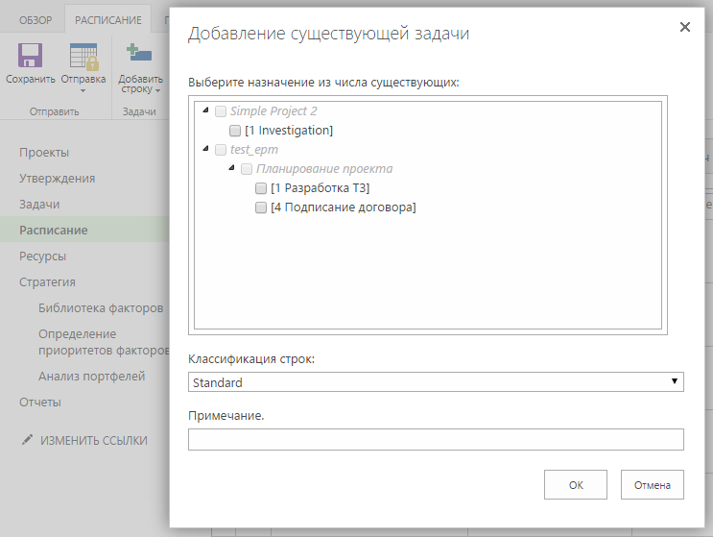Screen dimensions: 713x537
Task: Click the Планирование проекта label
Action: point(324,169)
